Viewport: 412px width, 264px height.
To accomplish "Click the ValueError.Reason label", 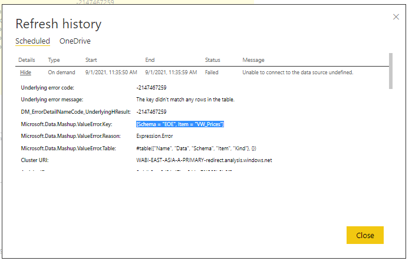I will point(71,136).
